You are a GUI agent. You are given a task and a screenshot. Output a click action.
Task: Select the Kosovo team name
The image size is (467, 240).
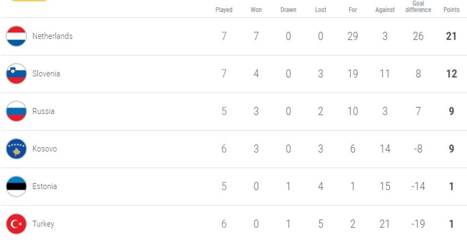click(44, 149)
